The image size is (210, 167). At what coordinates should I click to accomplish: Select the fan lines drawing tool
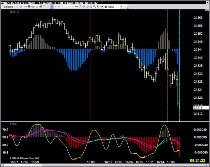click(x=59, y=7)
